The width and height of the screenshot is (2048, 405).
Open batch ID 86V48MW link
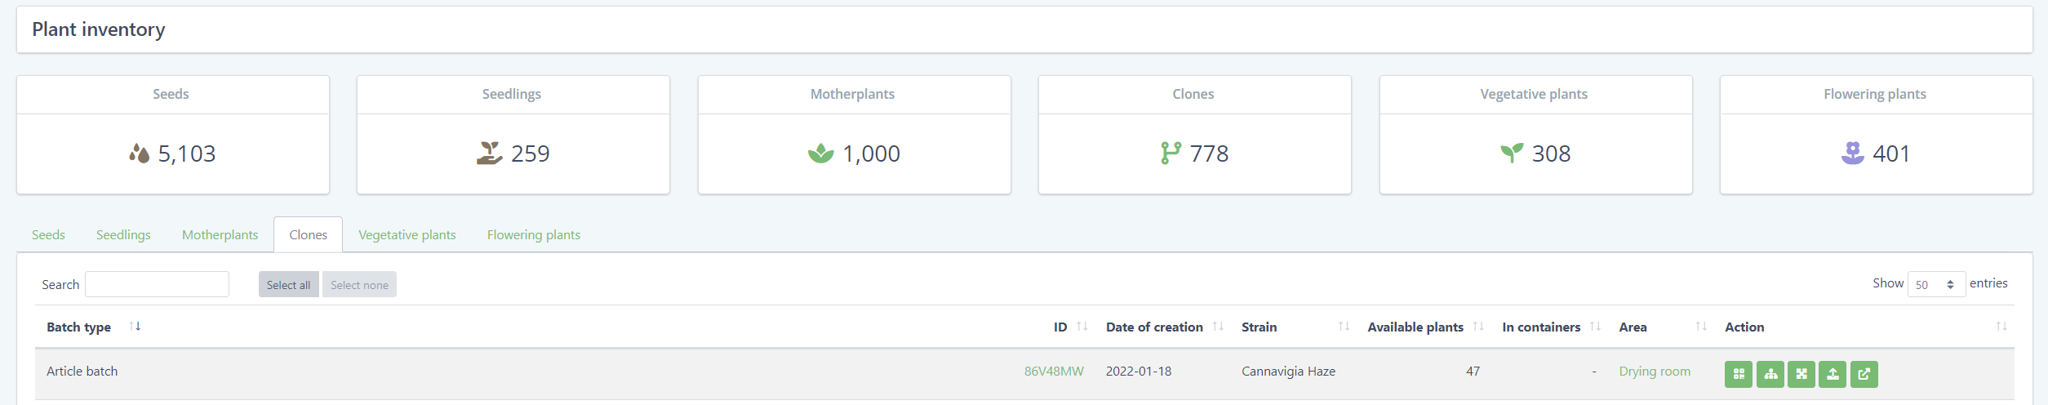point(1054,372)
